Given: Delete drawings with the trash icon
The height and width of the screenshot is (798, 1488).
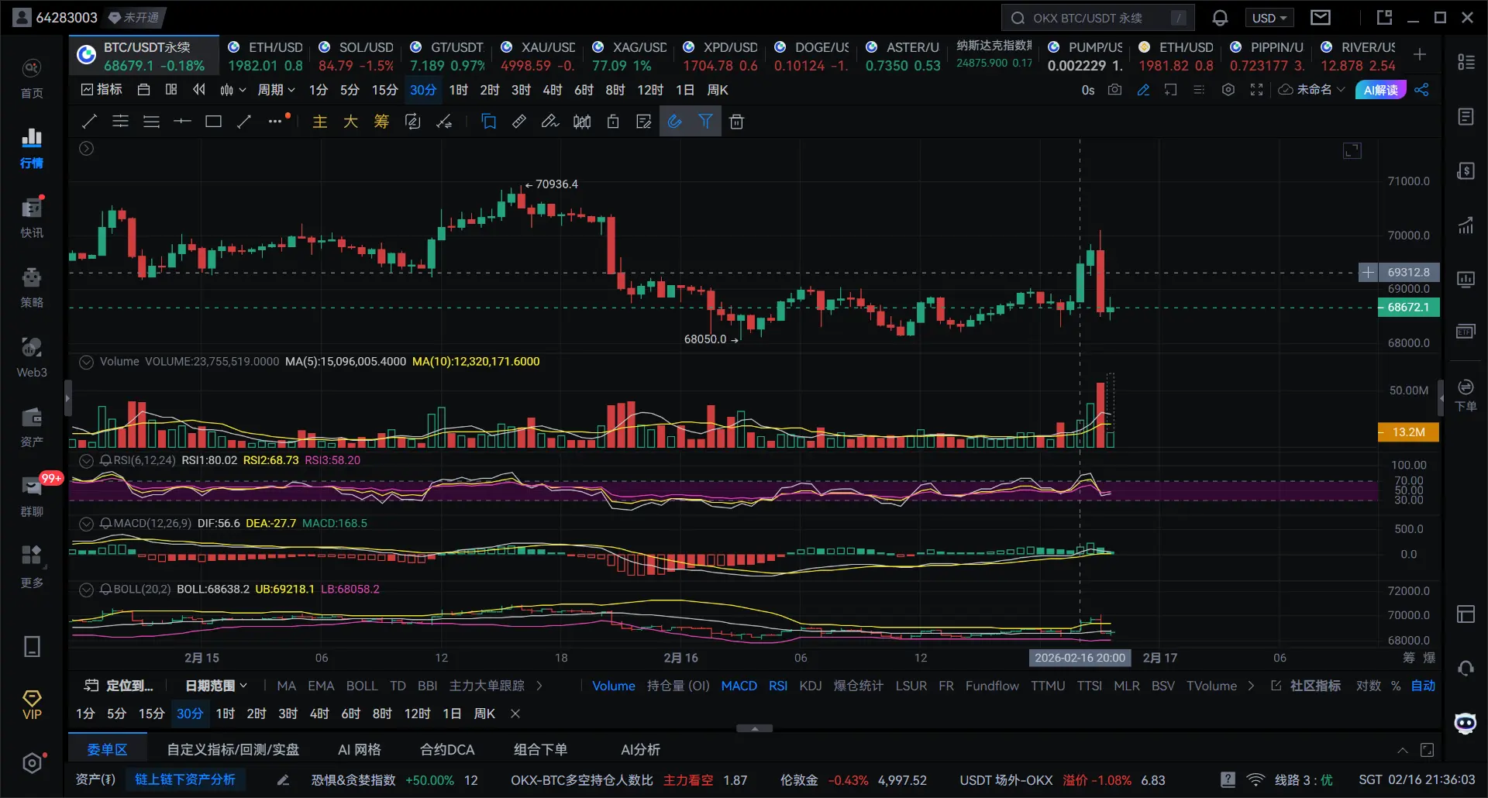Looking at the screenshot, I should point(737,122).
